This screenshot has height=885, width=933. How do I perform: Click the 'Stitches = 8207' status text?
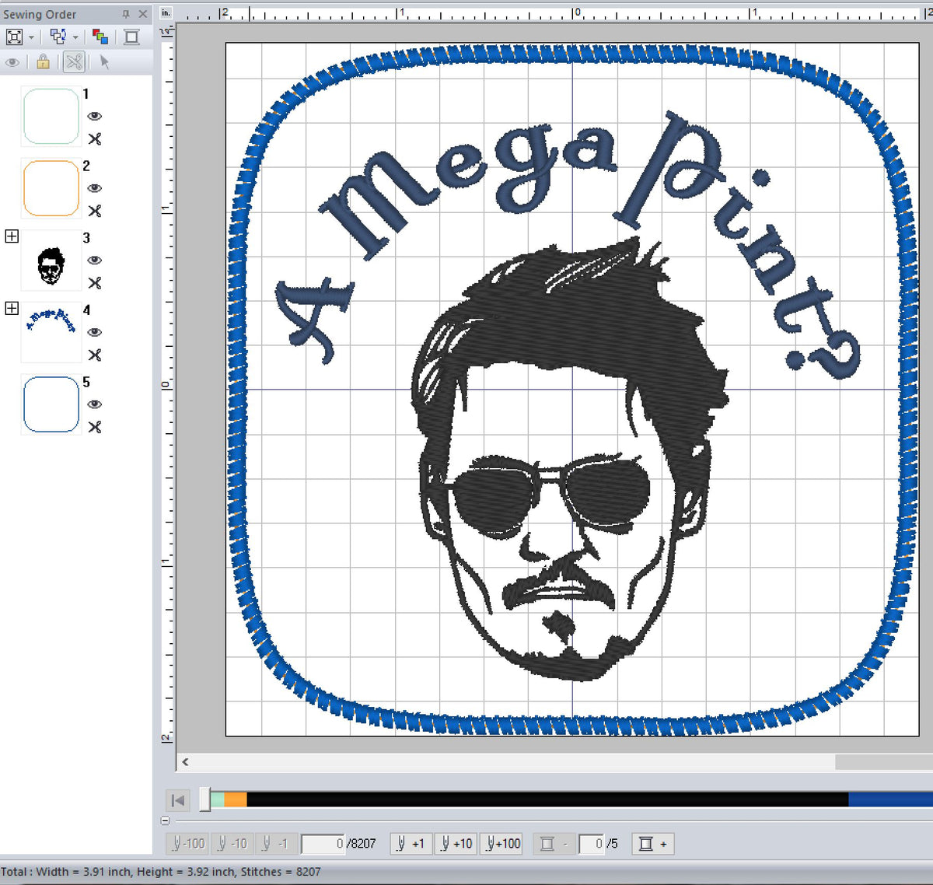(x=281, y=872)
